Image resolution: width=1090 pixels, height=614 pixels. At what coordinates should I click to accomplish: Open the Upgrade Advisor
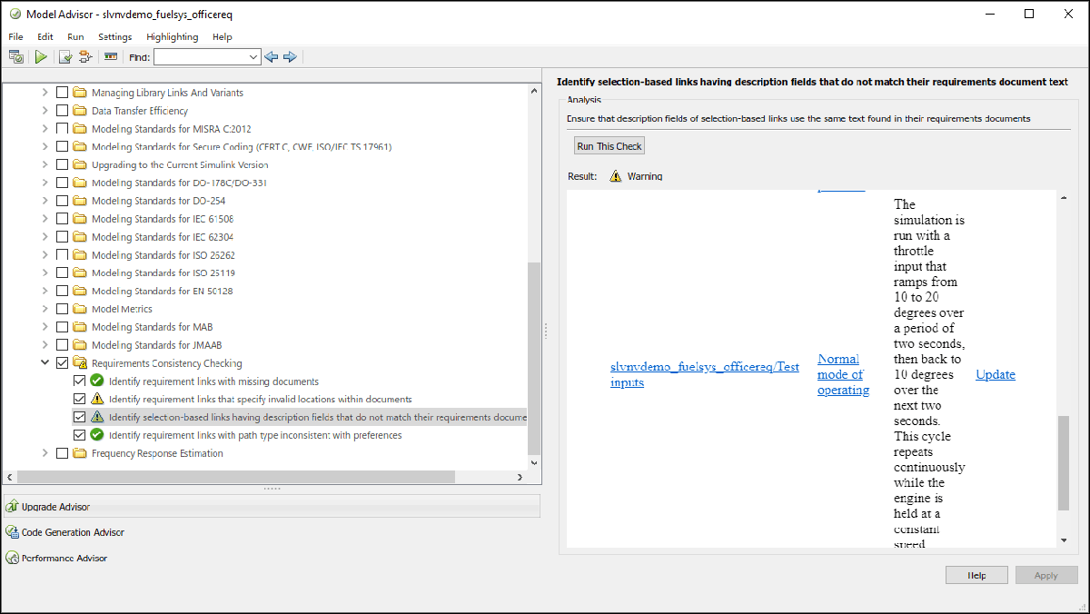click(54, 506)
